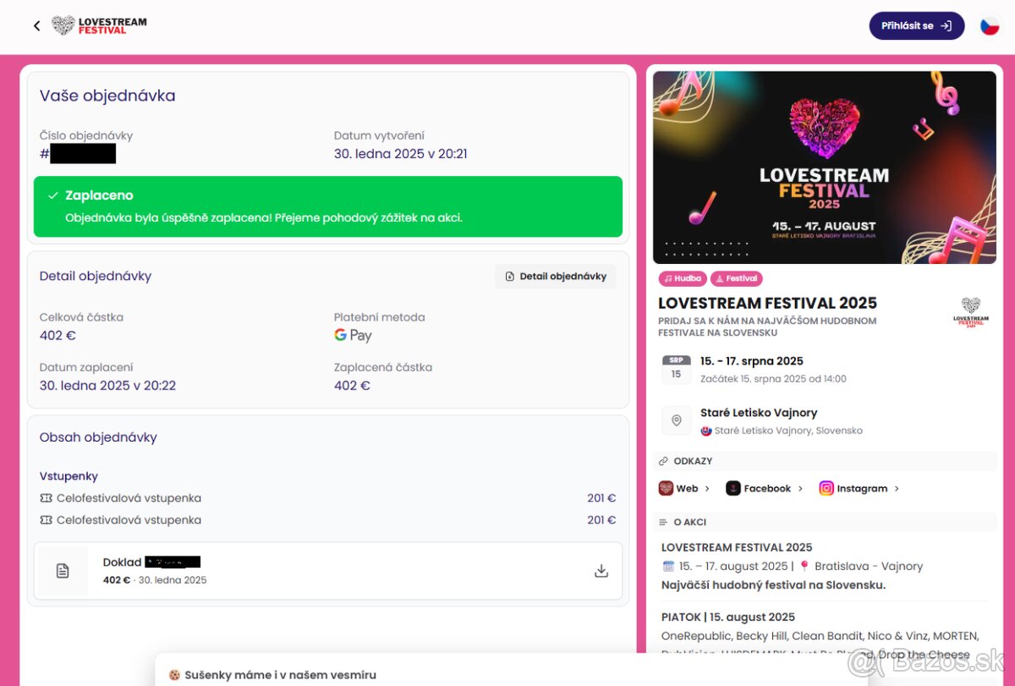
Task: Click the PIATOK 15. august 2025 heading
Action: point(728,617)
